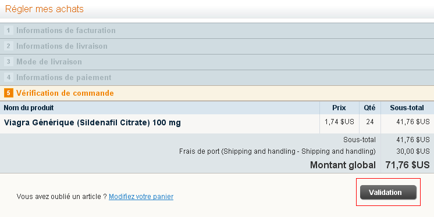The height and width of the screenshot is (217, 434).
Task: Expand step Informations de facturation
Action: tap(217, 31)
